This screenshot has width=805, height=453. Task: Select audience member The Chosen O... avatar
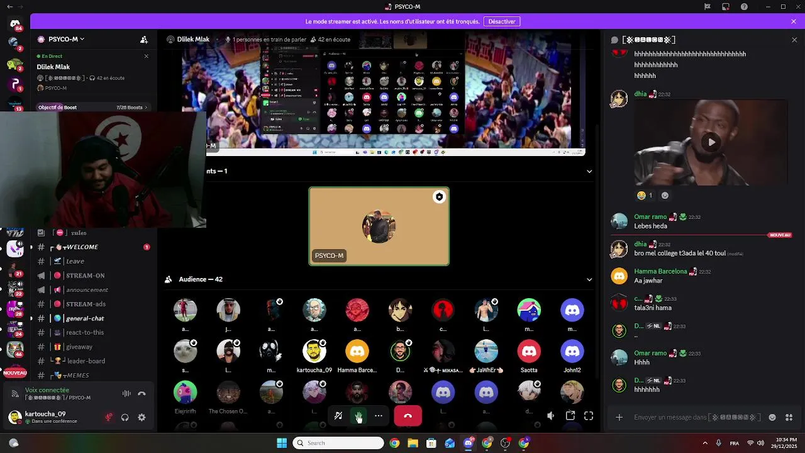click(228, 393)
